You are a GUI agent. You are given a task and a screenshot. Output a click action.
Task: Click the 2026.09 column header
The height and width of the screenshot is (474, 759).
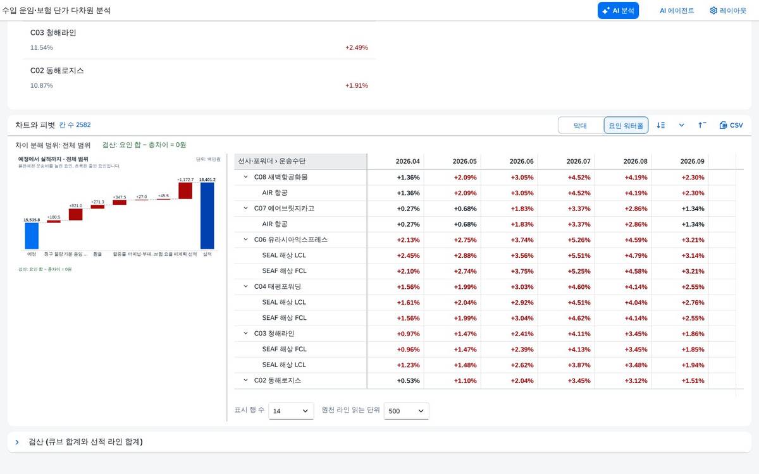pyautogui.click(x=680, y=161)
